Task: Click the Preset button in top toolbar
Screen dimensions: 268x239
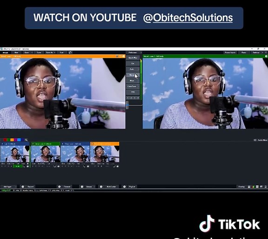Action: [5, 52]
